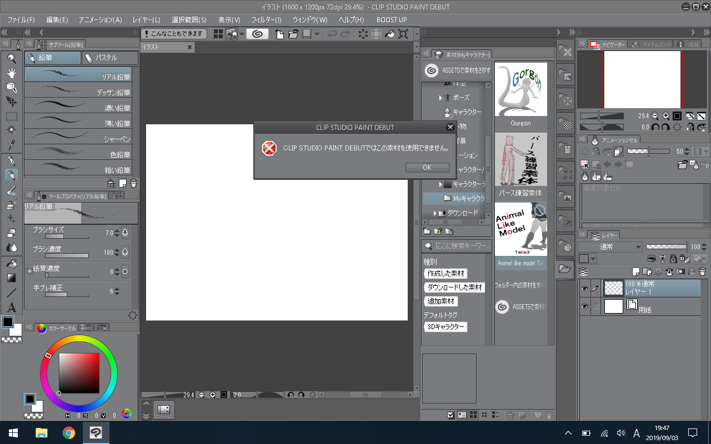Select the Eraser tool

tap(11, 233)
